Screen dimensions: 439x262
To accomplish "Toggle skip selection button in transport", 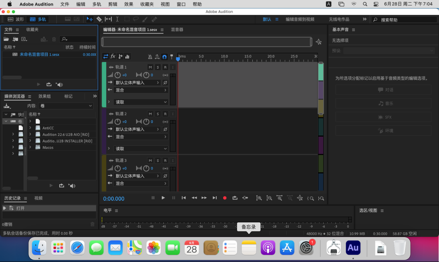I will point(245,198).
